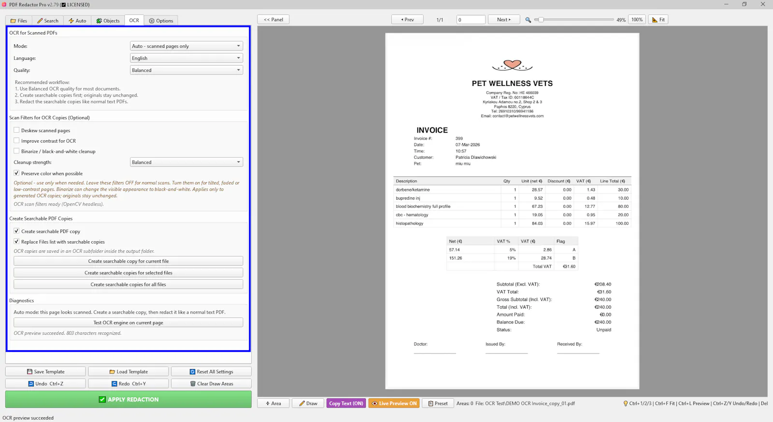Select the Draw pencil tool
The image size is (773, 422).
pos(308,404)
